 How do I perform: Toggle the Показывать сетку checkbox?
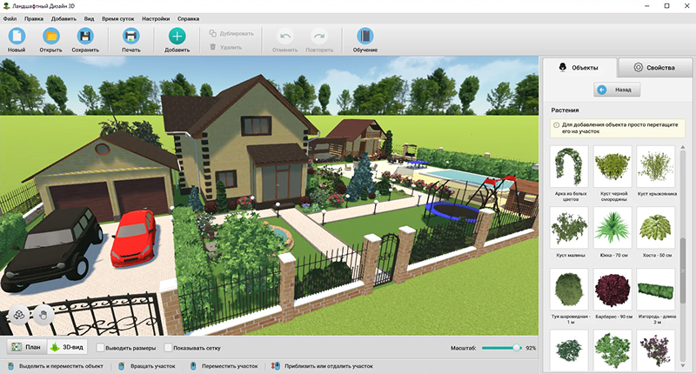169,348
